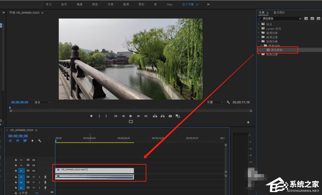Viewport: 322px width, 195px height.
Task: Click the Go to In point icon
Action: click(x=116, y=116)
